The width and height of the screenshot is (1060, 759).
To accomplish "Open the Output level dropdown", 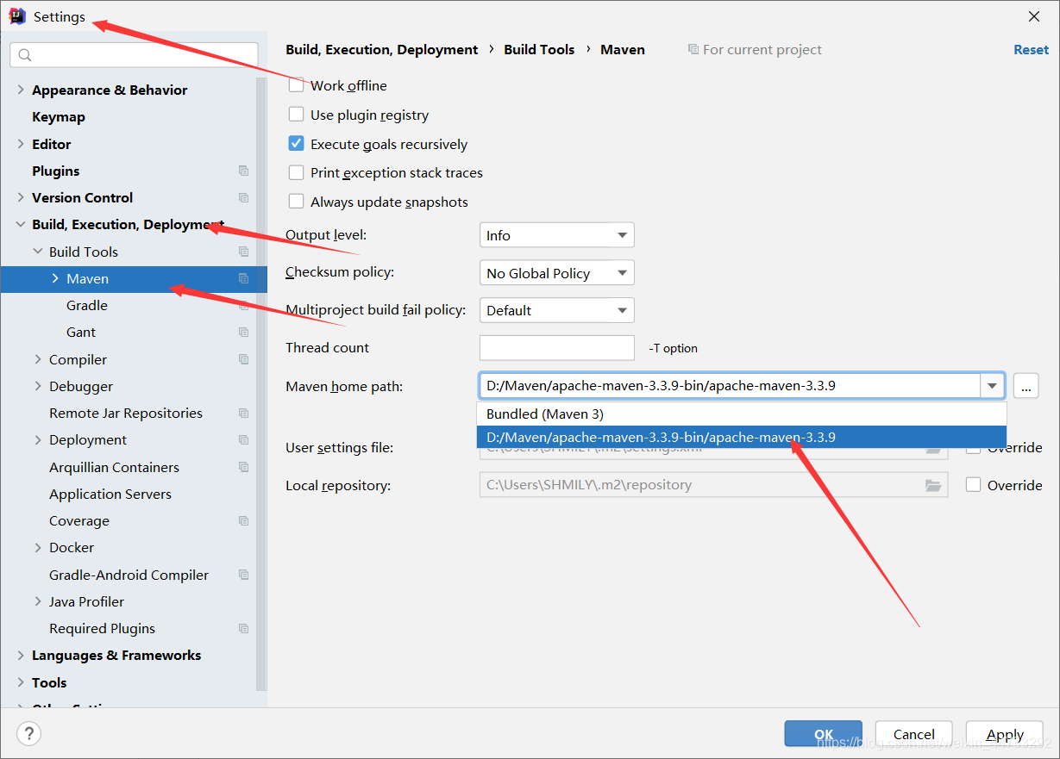I will click(x=556, y=235).
